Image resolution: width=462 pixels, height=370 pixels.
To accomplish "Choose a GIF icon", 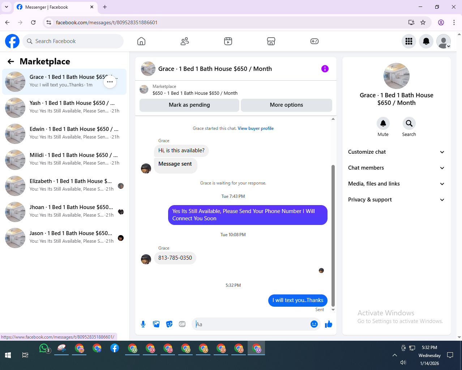I will tap(182, 324).
